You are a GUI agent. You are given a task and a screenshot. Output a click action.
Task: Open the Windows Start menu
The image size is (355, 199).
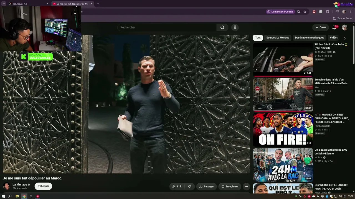point(3,196)
